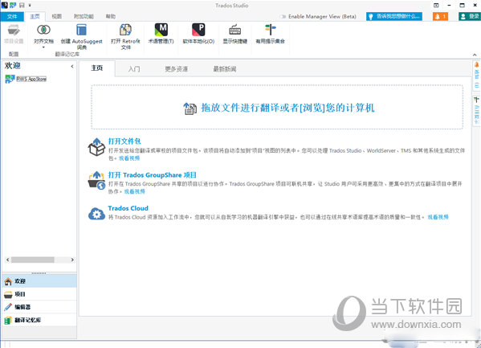Click the Save icon in quick access toolbar

tap(22, 5)
